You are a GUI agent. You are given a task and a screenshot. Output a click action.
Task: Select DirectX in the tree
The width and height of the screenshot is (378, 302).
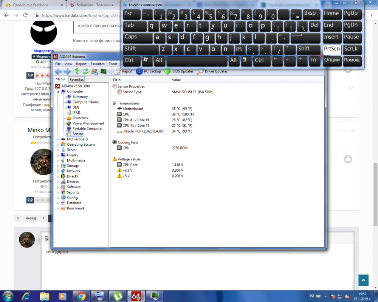click(x=73, y=176)
